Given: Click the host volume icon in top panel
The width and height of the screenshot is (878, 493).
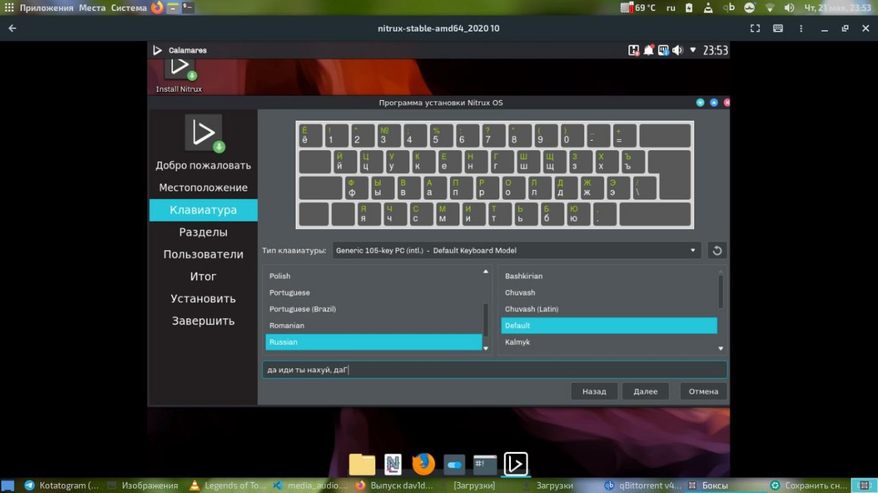Looking at the screenshot, I should tap(790, 8).
